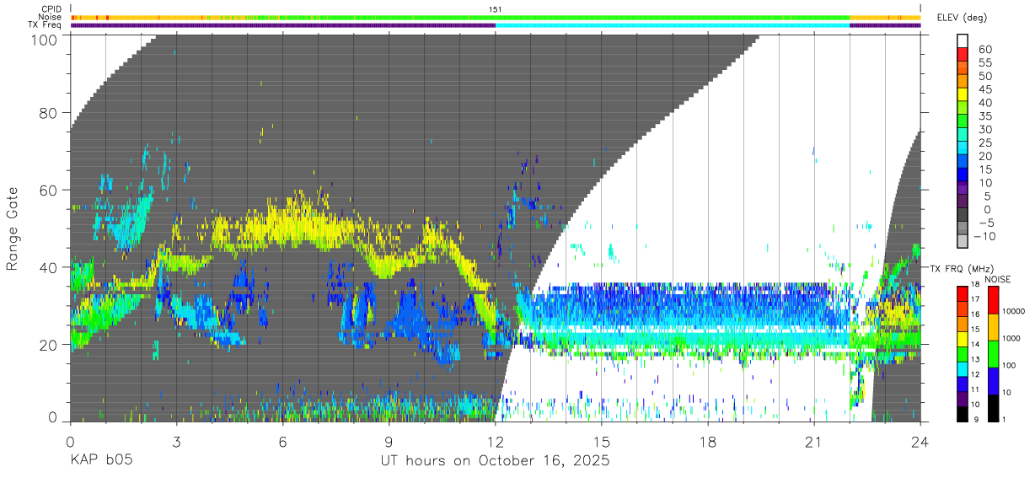Click the TX Freq row label
1035x478 pixels.
pyautogui.click(x=45, y=25)
